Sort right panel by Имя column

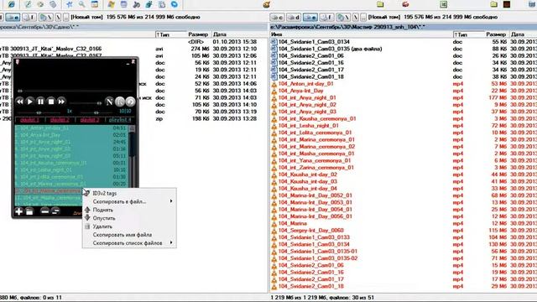(x=361, y=34)
